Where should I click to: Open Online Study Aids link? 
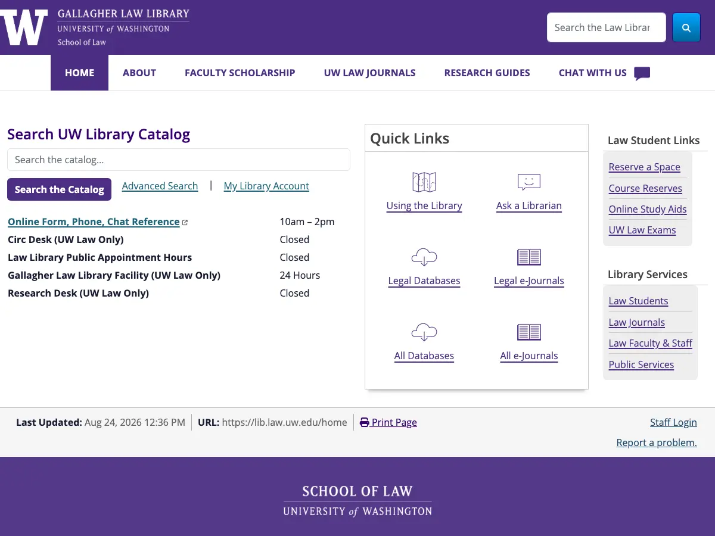point(648,209)
